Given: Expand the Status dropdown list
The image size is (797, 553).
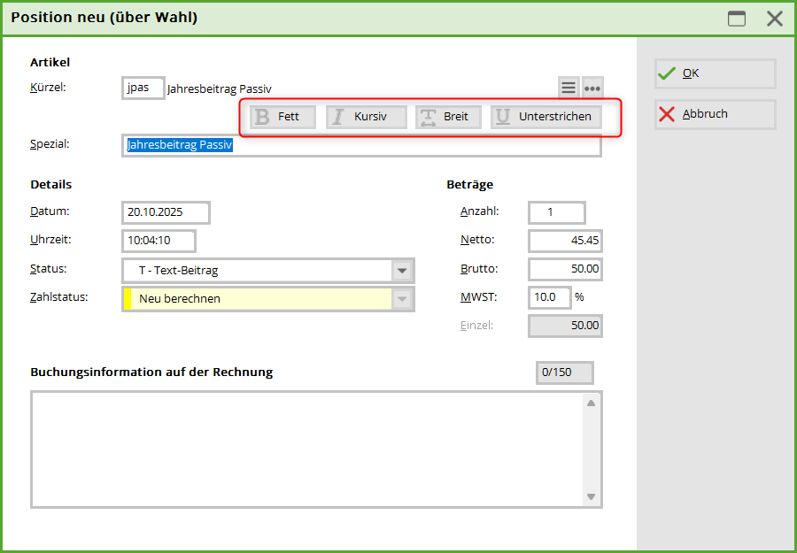Looking at the screenshot, I should [402, 271].
